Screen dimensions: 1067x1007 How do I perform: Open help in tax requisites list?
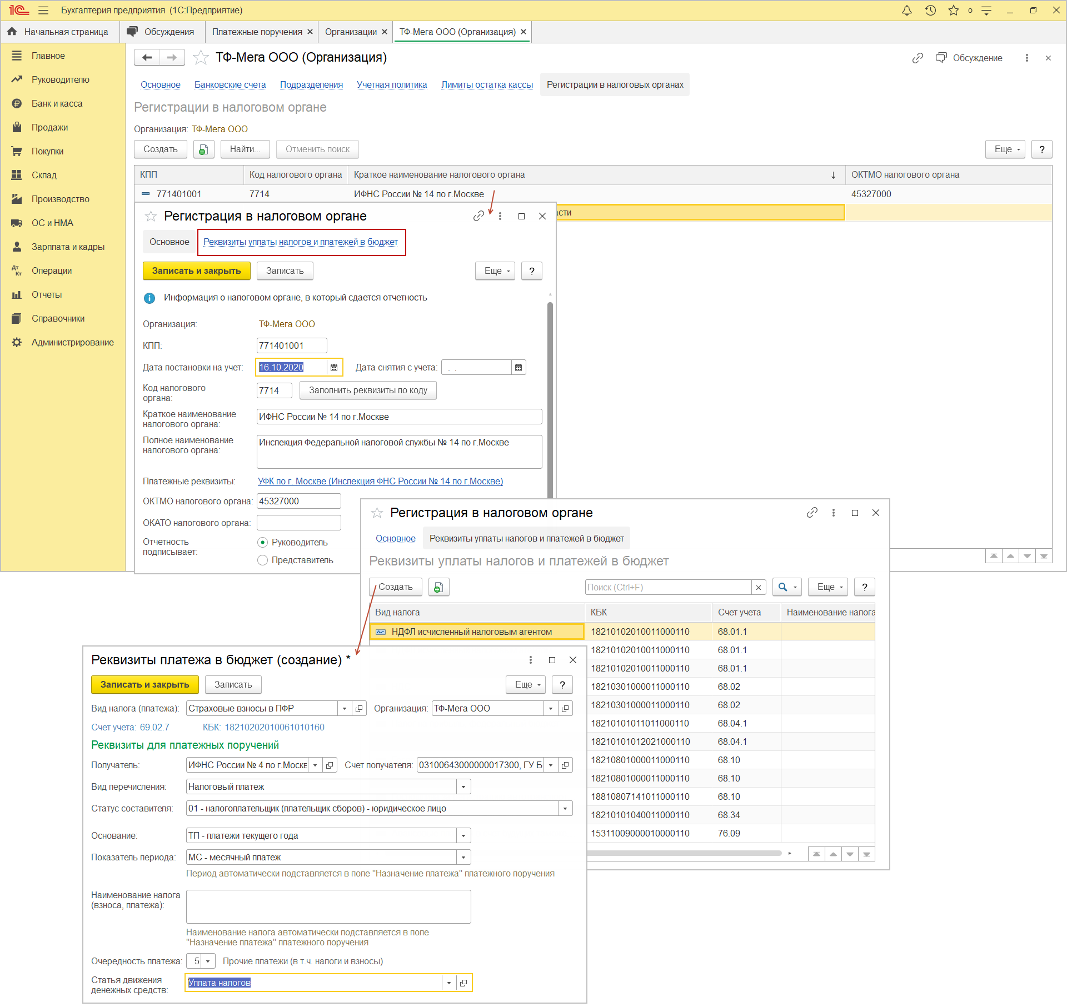click(864, 587)
